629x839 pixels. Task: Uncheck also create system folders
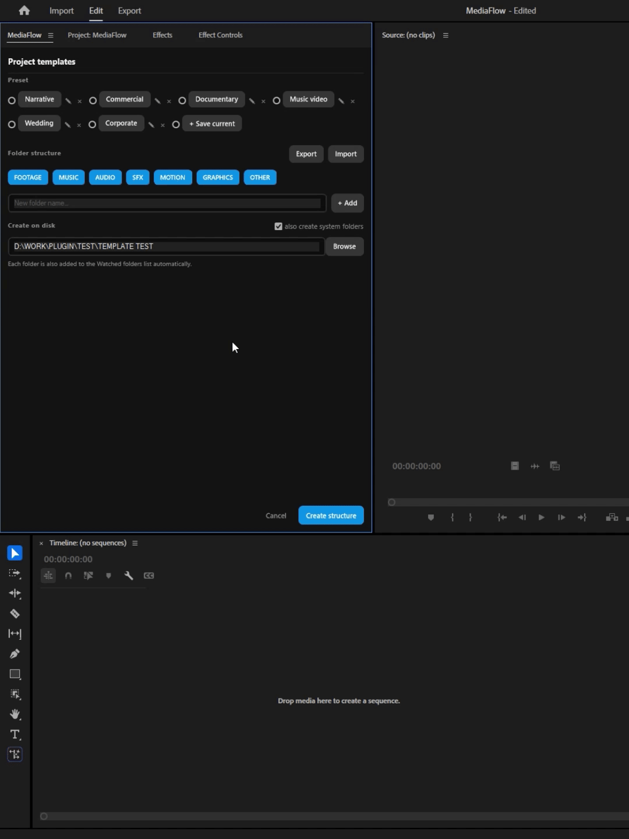[278, 226]
